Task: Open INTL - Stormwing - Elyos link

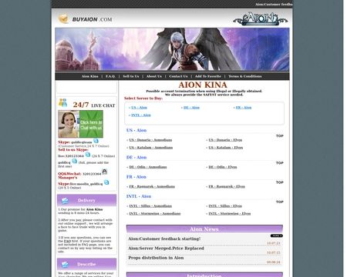Action: 230,214
